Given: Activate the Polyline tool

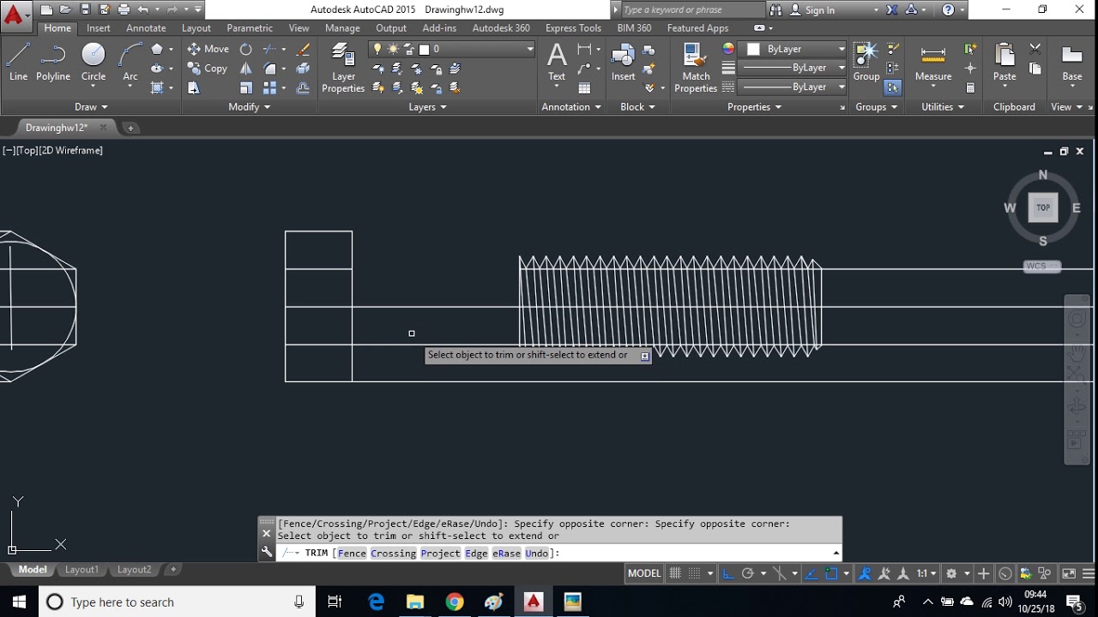Looking at the screenshot, I should coord(53,62).
